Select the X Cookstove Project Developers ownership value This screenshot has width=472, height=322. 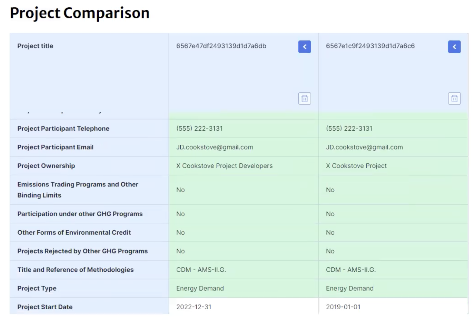click(x=224, y=166)
